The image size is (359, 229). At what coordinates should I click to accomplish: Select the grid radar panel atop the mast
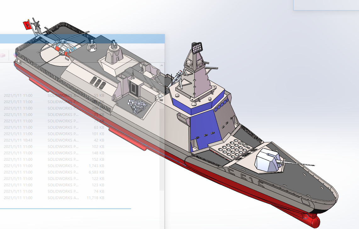[x=197, y=47]
